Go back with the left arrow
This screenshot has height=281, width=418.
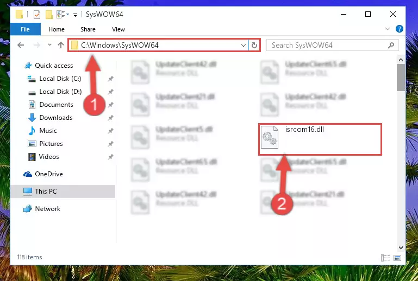tap(21, 45)
